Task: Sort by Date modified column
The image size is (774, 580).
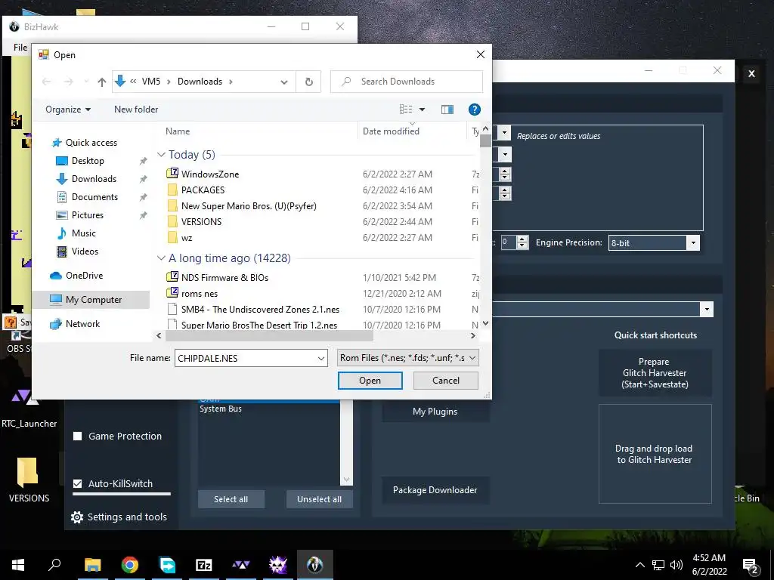Action: click(391, 131)
